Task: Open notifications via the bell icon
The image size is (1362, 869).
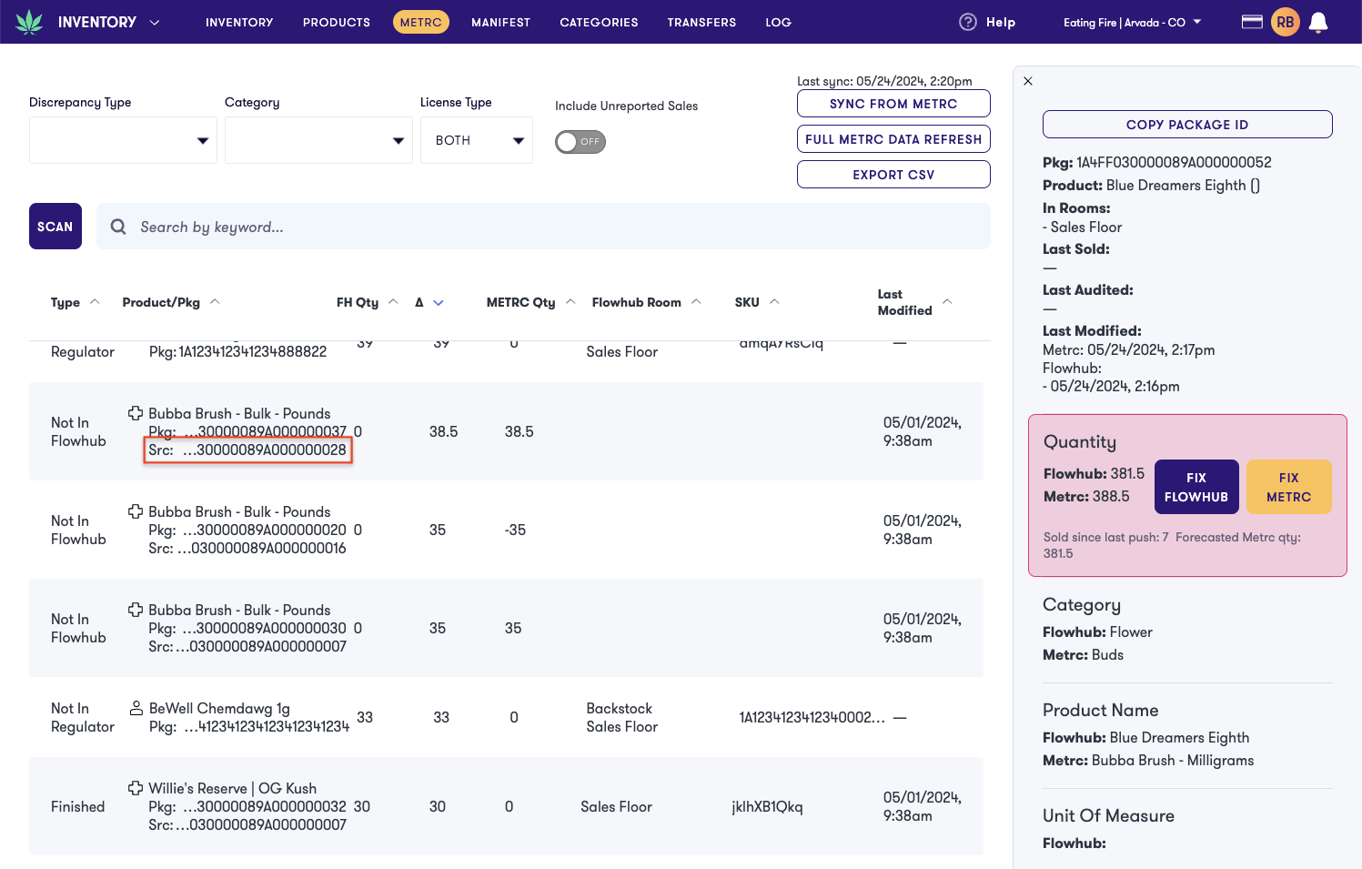Action: click(x=1319, y=21)
